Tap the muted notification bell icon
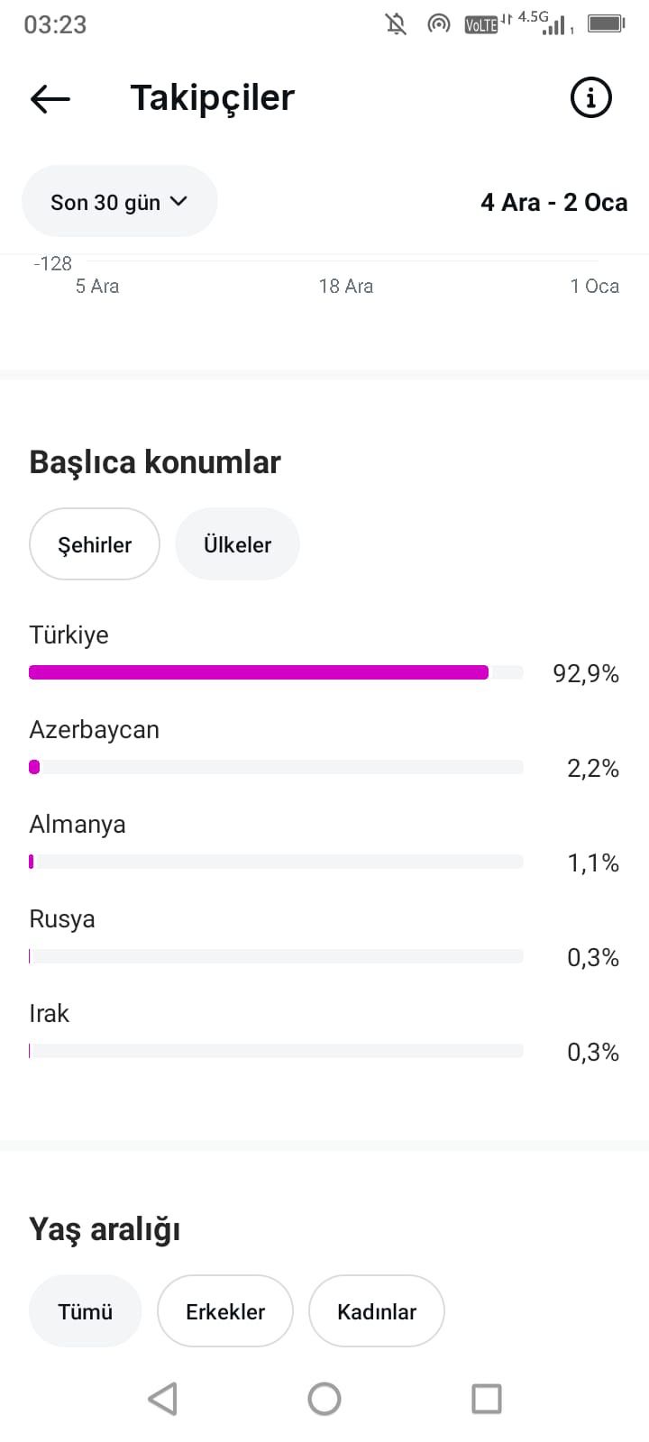 [396, 24]
